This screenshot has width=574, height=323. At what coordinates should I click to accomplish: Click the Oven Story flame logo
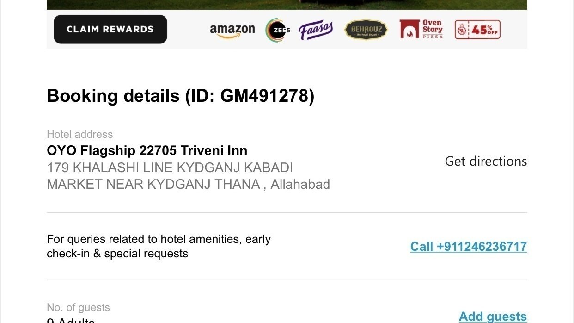[x=409, y=29]
